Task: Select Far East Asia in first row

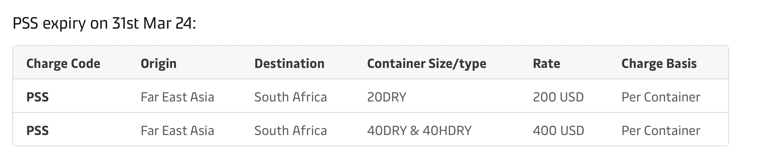Action: tap(177, 97)
